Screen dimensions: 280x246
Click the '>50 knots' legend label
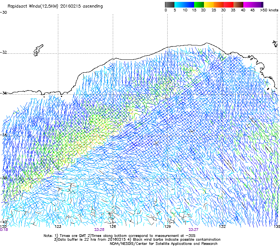coord(269,10)
